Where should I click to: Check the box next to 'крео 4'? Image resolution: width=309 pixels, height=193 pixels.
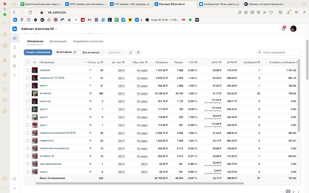[x=28, y=86]
